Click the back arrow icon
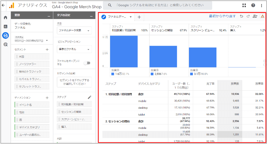 pyautogui.click(x=3, y=5)
